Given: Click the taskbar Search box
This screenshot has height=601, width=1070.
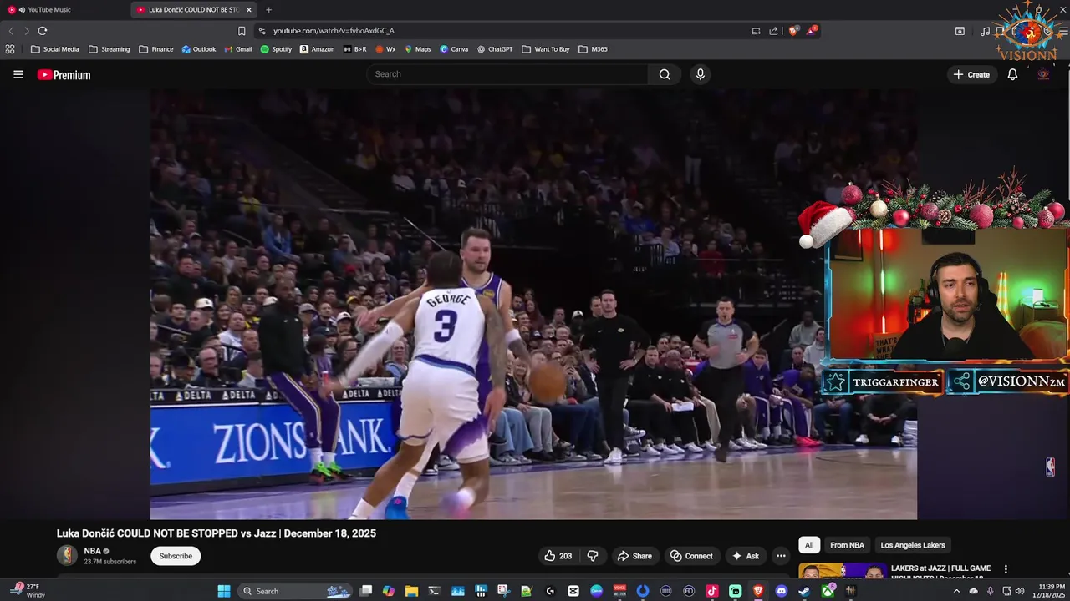Looking at the screenshot, I should 295,591.
